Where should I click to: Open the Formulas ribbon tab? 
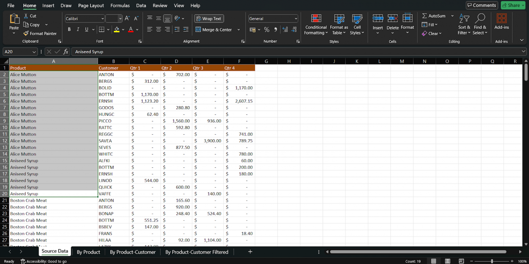120,6
